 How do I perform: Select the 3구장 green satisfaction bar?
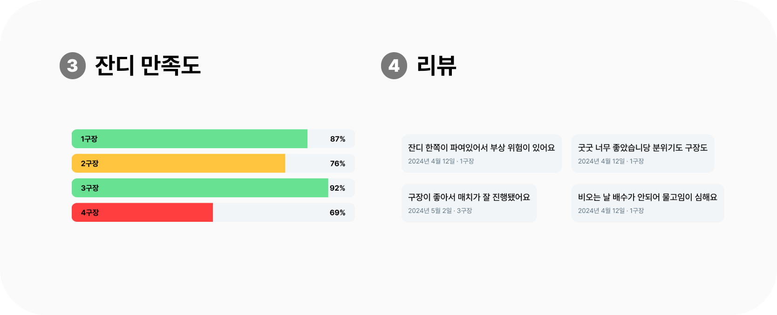coord(200,188)
